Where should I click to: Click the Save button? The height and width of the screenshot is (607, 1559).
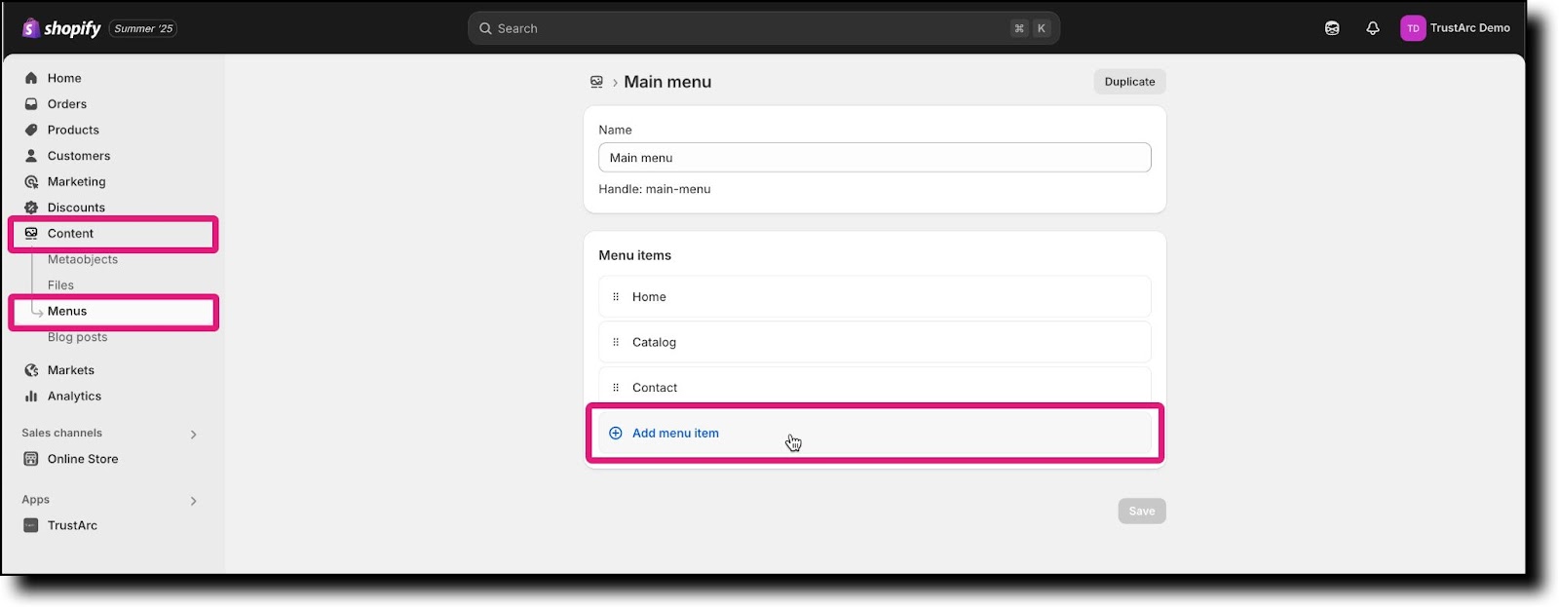(x=1142, y=512)
